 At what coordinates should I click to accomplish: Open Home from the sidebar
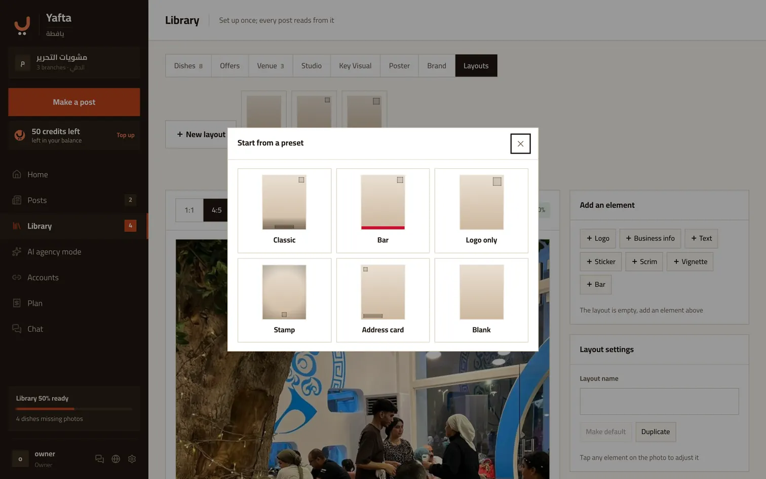point(73,174)
